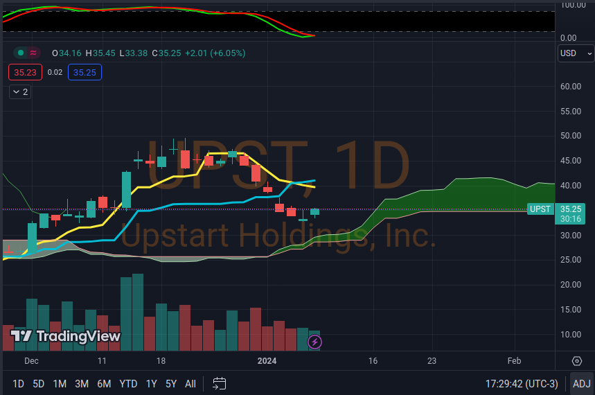Click the change value +2.01 (+6.05%)

[x=215, y=53]
